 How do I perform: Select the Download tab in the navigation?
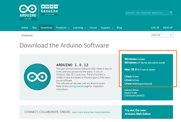(x=46, y=28)
